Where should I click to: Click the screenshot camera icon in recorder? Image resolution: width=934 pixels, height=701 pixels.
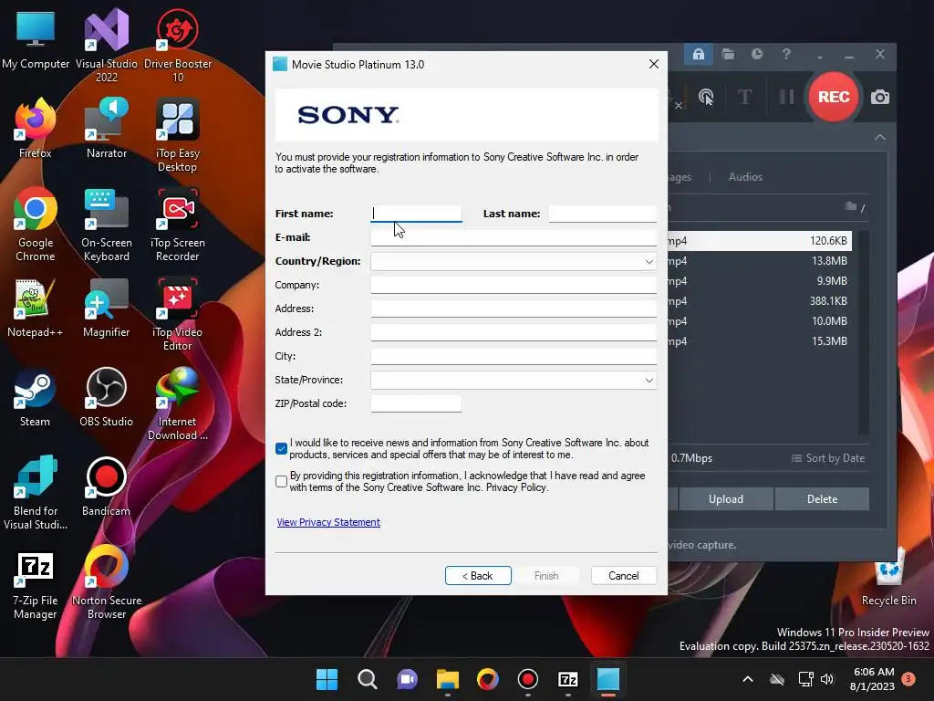coord(880,97)
